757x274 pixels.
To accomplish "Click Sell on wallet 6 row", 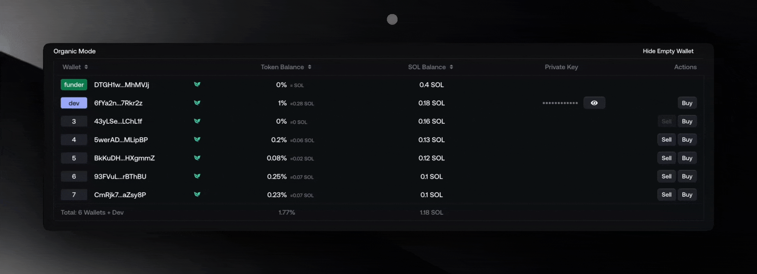I will (x=666, y=176).
